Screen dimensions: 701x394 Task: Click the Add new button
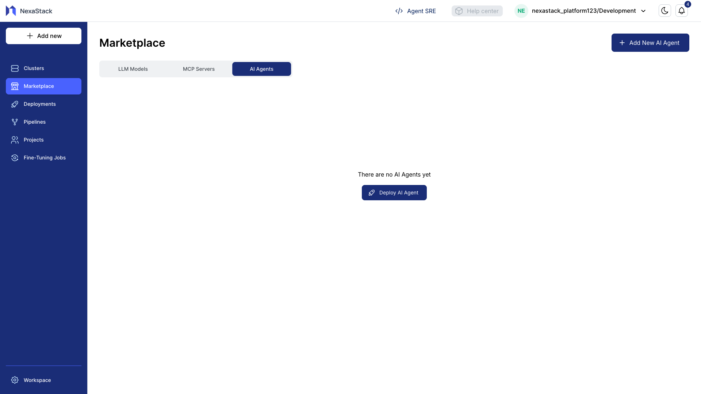[43, 36]
